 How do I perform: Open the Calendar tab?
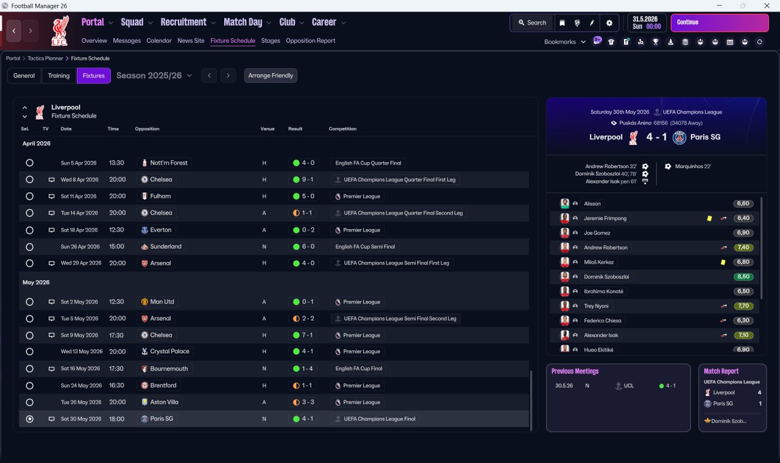tap(159, 41)
